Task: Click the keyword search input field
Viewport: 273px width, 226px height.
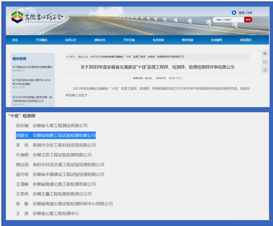Action: click(x=228, y=20)
